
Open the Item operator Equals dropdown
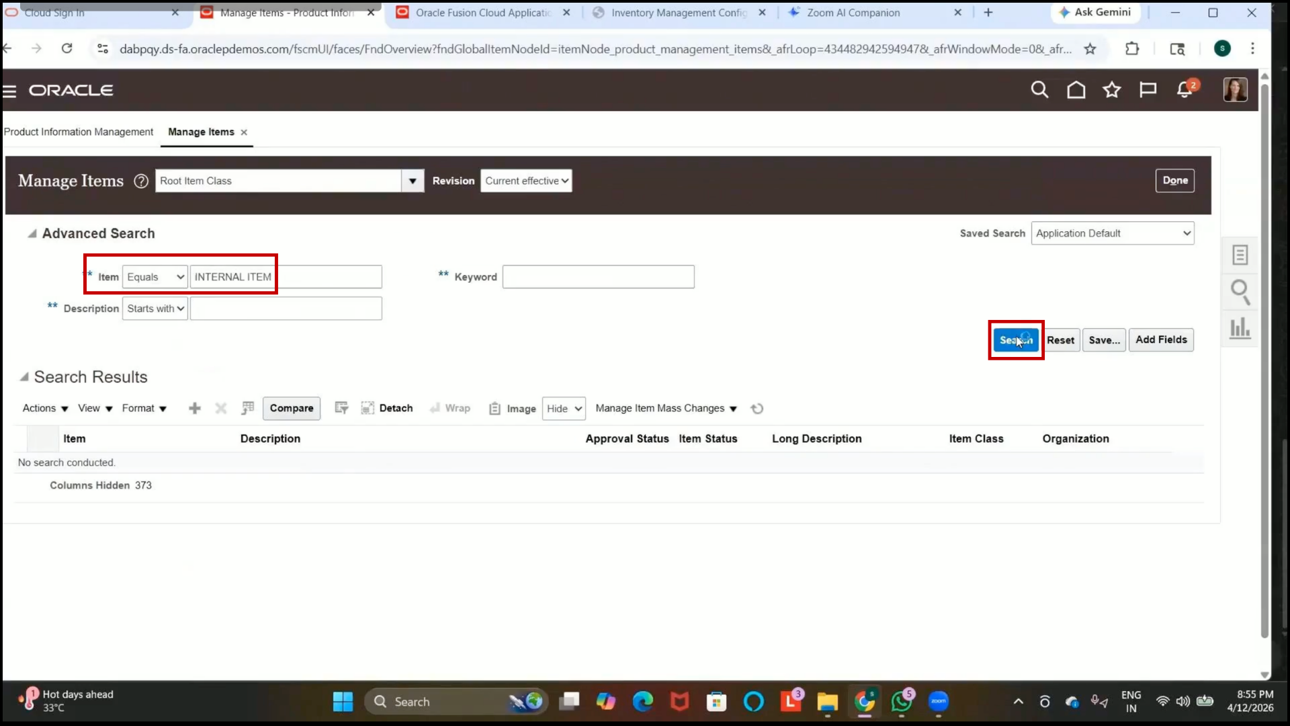tap(155, 277)
